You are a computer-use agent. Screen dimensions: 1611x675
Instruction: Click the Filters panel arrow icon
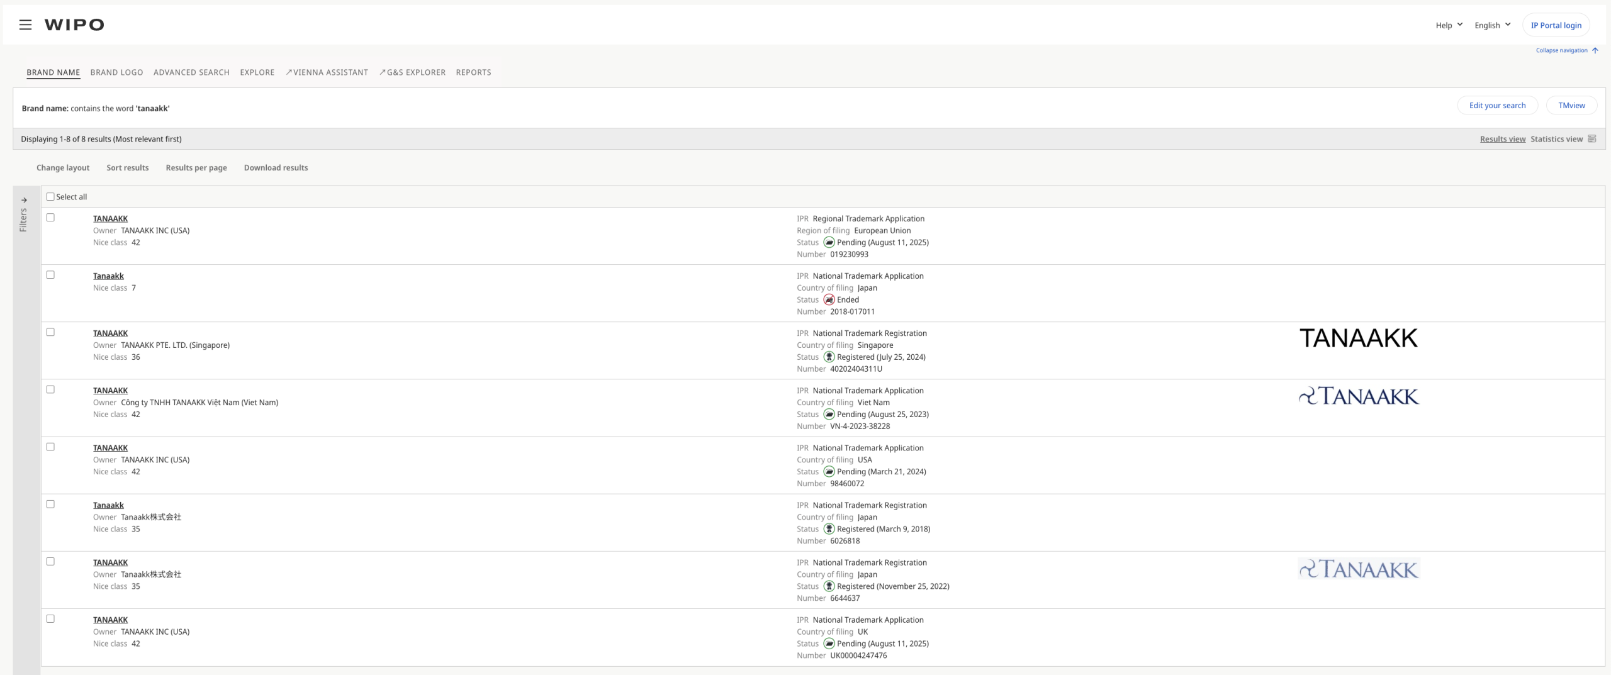(x=24, y=200)
